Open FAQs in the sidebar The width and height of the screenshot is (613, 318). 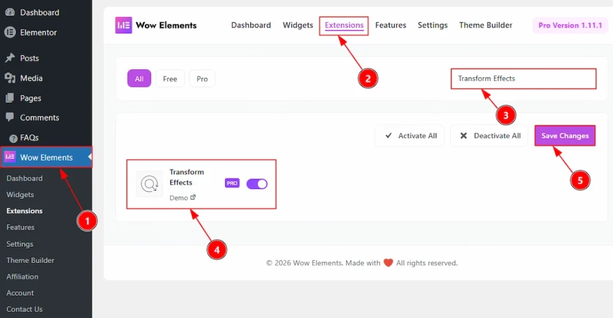[x=29, y=137]
